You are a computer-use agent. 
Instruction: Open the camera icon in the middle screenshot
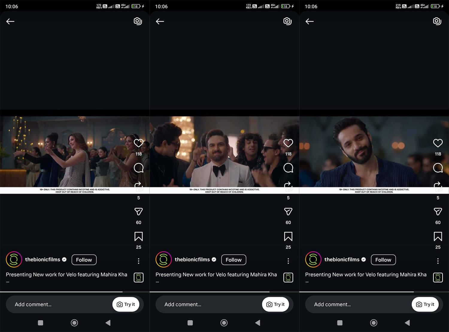pyautogui.click(x=287, y=21)
